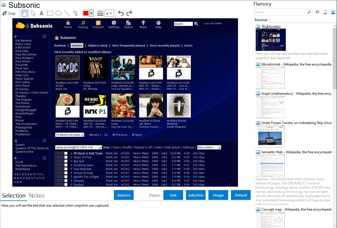Click the Paste Image button

(x=218, y=195)
